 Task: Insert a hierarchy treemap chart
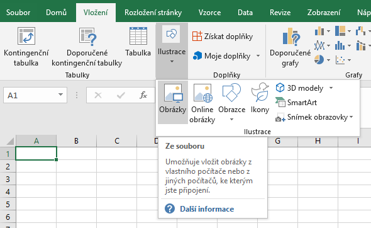tap(340, 31)
